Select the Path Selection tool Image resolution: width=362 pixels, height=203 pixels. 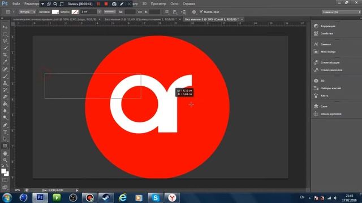(x=5, y=139)
